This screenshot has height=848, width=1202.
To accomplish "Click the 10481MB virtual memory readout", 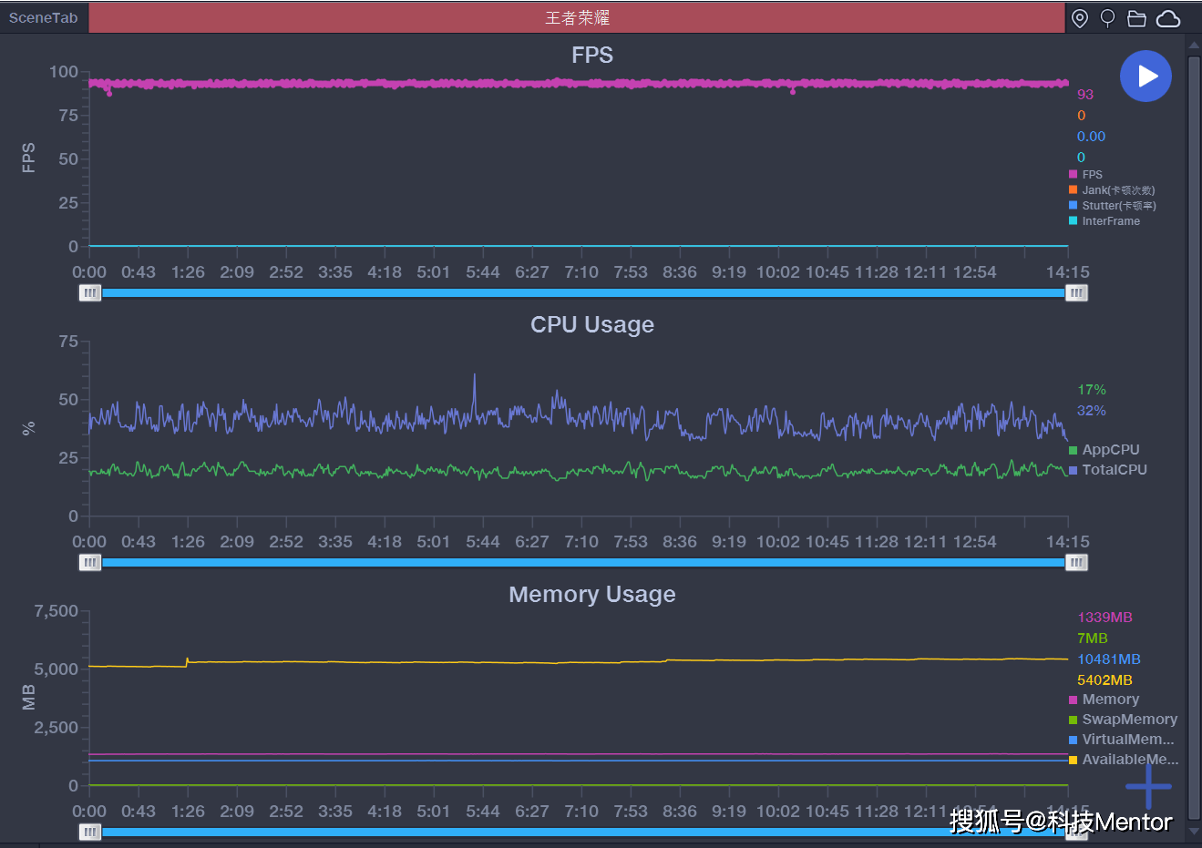I will (1108, 659).
